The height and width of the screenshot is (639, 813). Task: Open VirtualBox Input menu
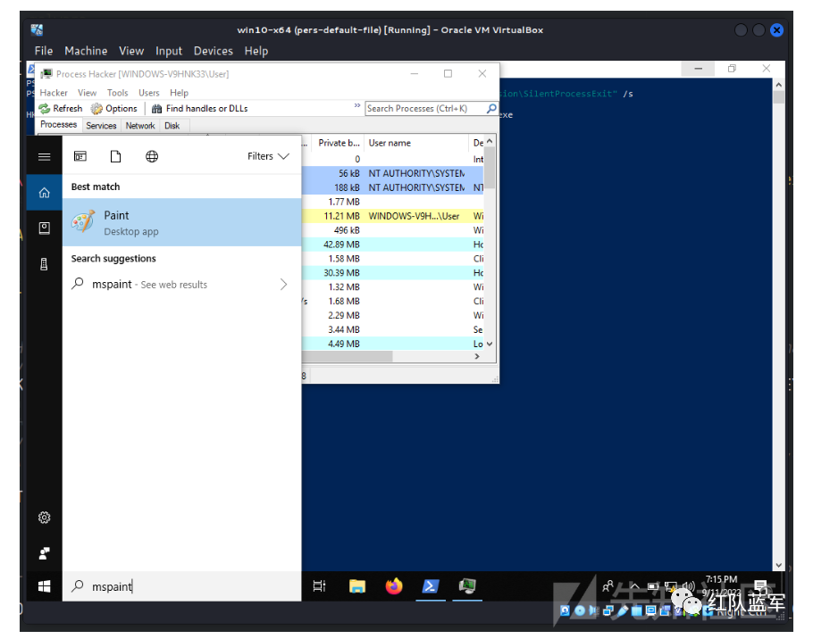point(169,51)
